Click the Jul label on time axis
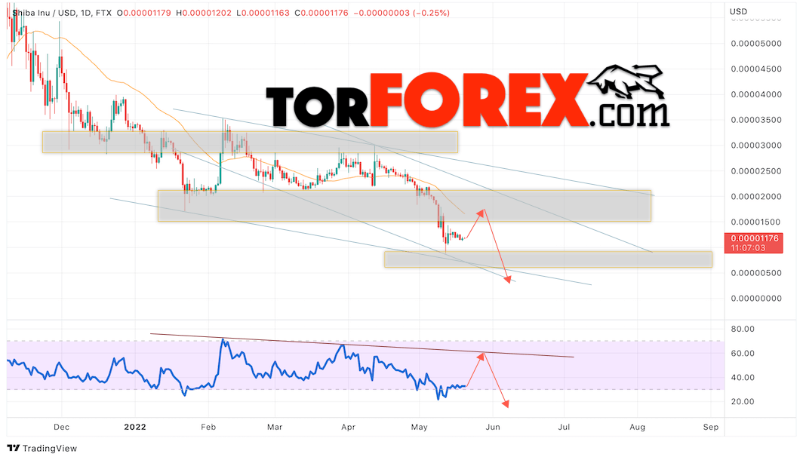This screenshot has width=803, height=460. point(564,427)
